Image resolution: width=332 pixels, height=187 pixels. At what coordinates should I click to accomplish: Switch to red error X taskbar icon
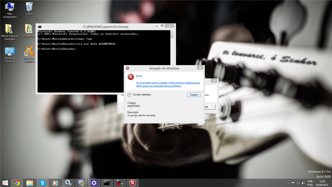pos(133,183)
